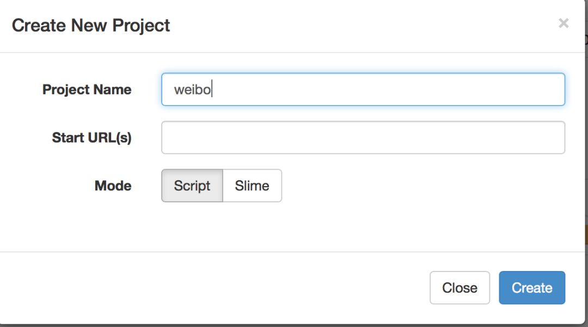The image size is (588, 327).
Task: Click the 'Project Name' label
Action: (87, 90)
